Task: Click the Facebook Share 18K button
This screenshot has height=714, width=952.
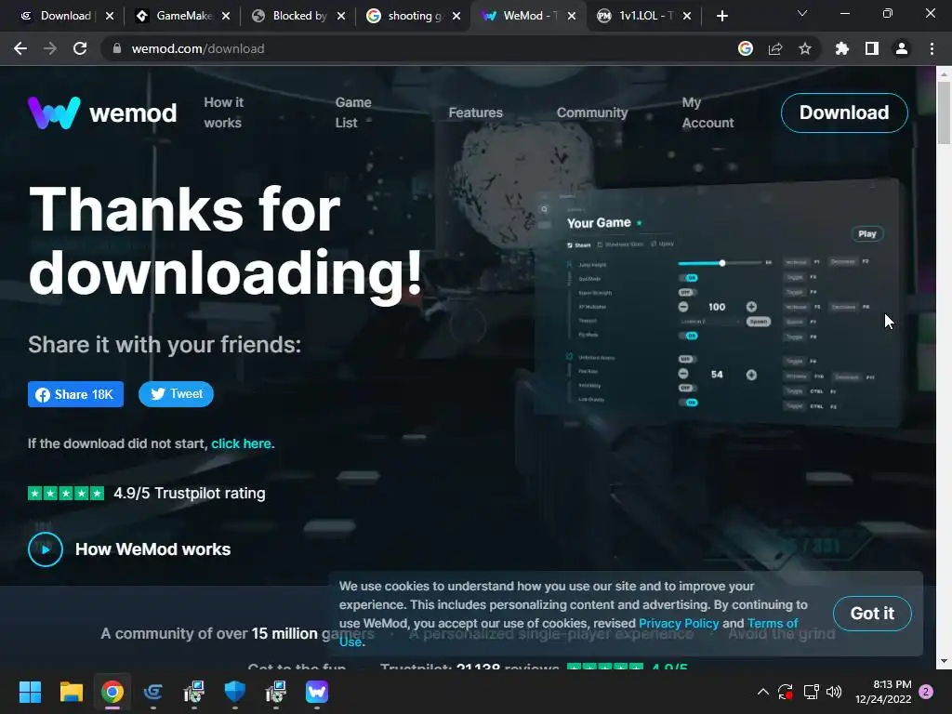Action: (75, 394)
